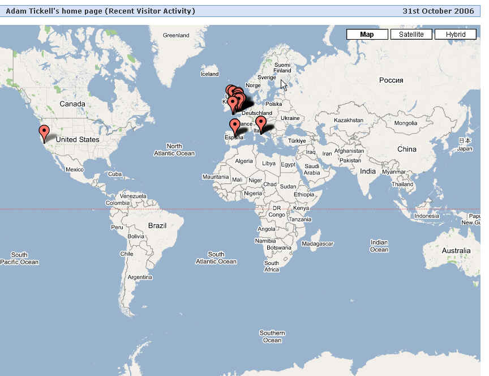
Task: Click the red marker over España
Action: pyautogui.click(x=234, y=127)
